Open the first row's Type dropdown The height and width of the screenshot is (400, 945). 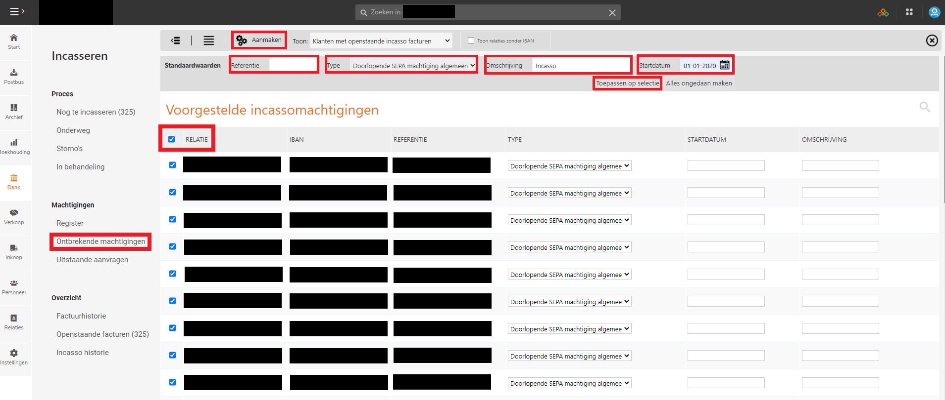click(x=569, y=166)
